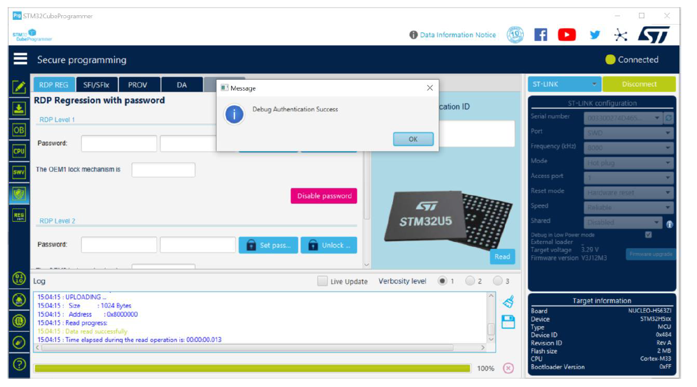Click the Read button under chip image
Viewport: 697px width, 387px height.
(x=503, y=256)
